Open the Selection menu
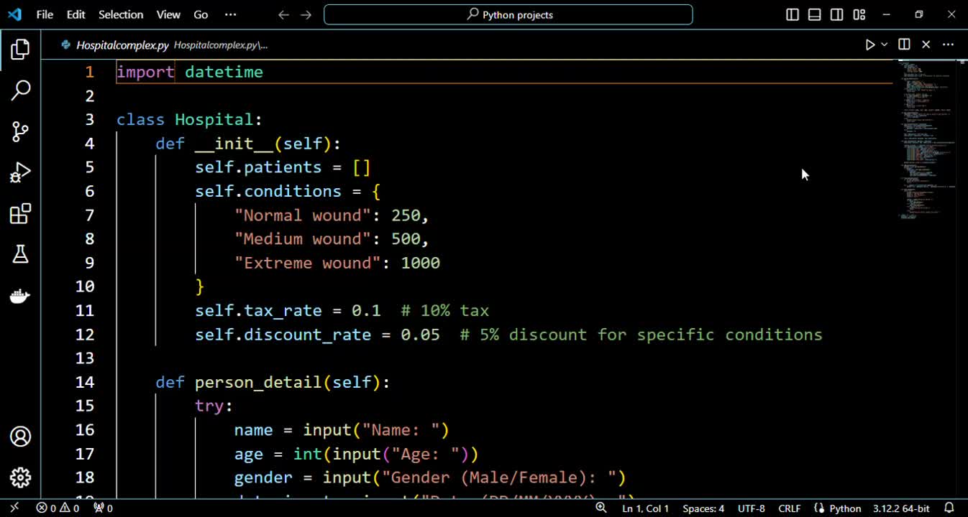Screen dimensions: 968x517 point(121,14)
